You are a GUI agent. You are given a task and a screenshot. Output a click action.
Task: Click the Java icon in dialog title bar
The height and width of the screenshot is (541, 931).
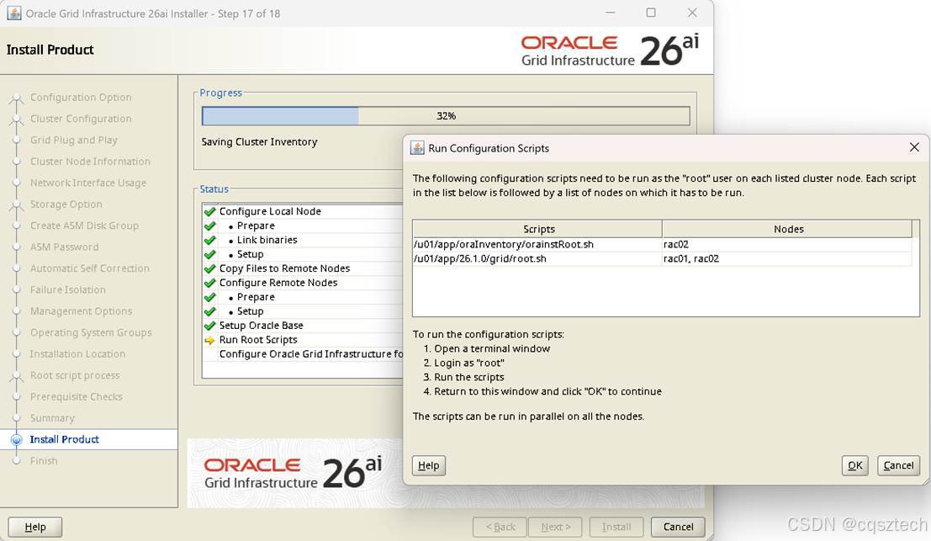417,148
